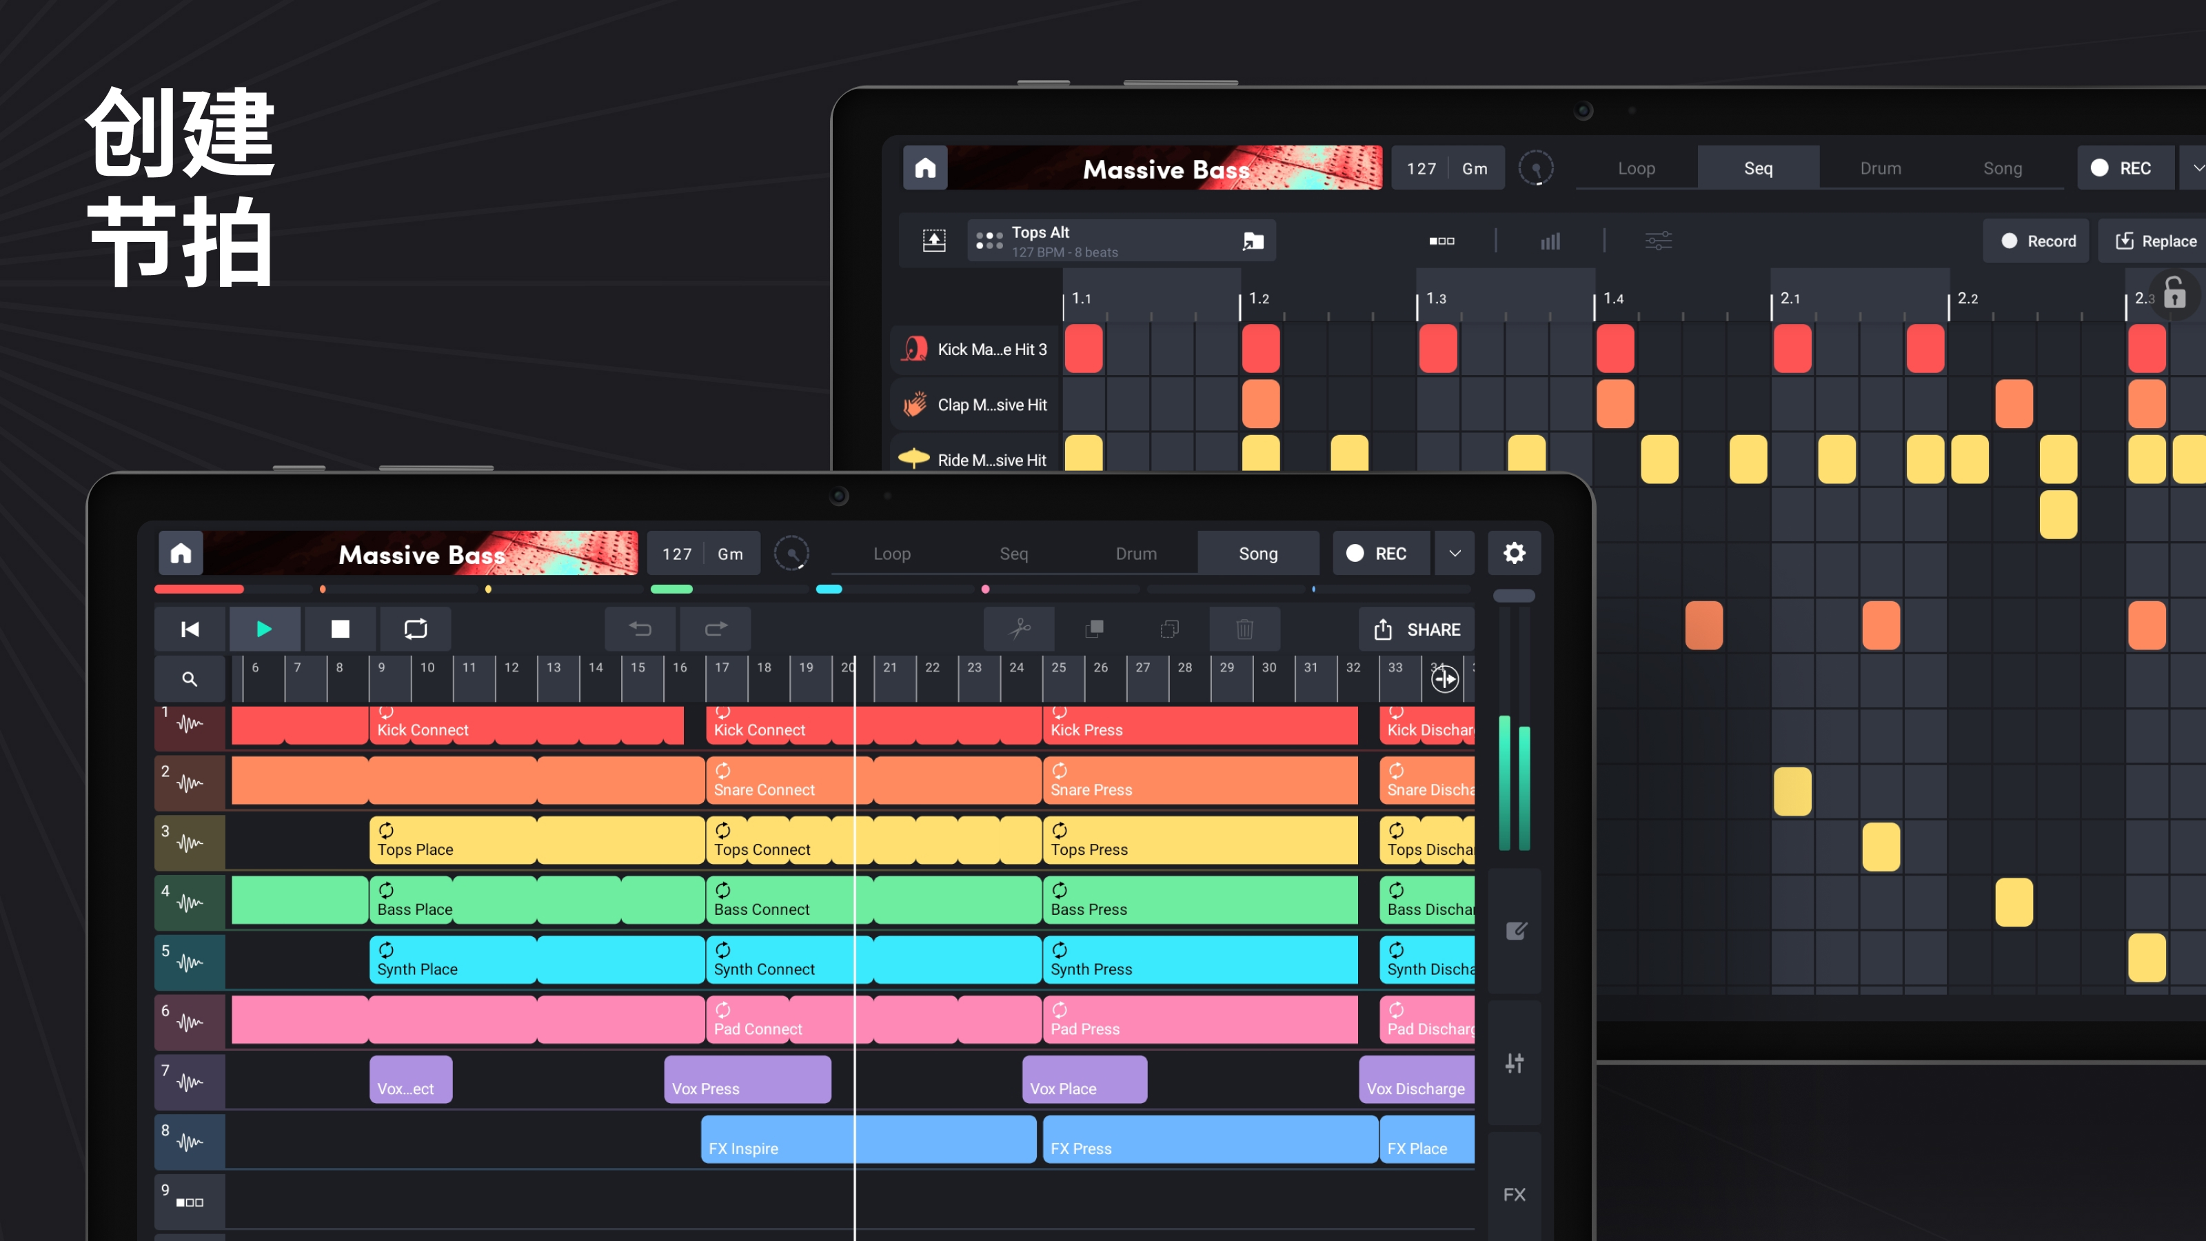Click the duplicate clip icon

pyautogui.click(x=1095, y=629)
